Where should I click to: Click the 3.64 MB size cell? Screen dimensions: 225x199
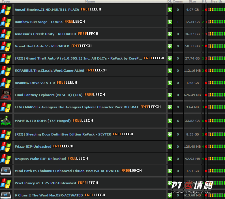pyautogui.click(x=192, y=107)
